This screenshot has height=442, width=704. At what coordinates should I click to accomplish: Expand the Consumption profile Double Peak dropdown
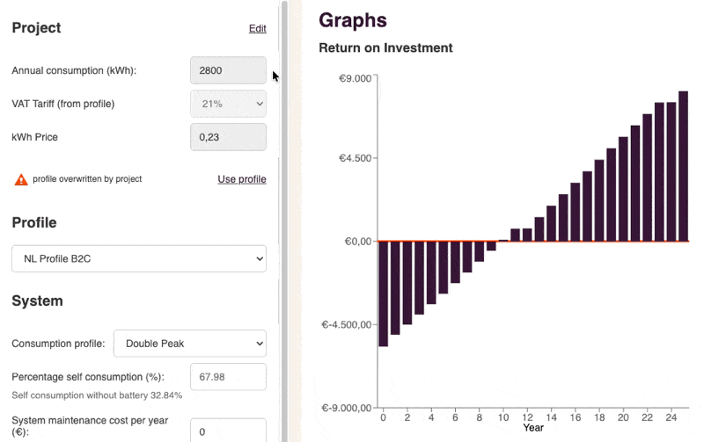pos(190,344)
